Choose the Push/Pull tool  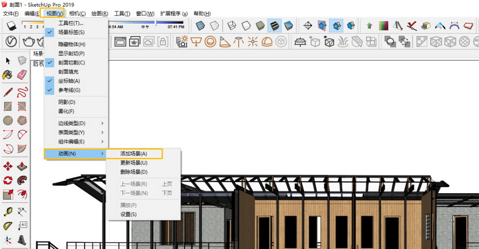[22, 166]
